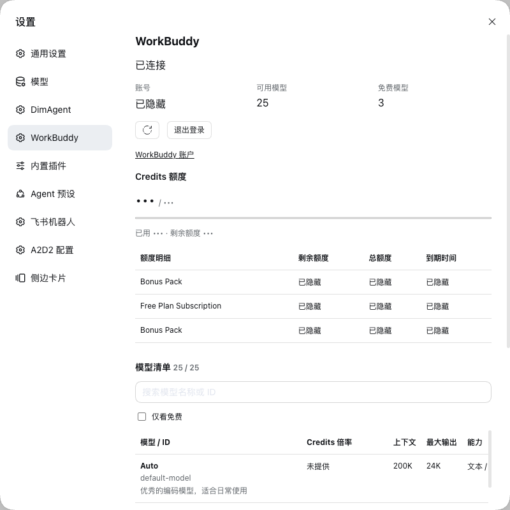Click the gear icon beside 飞书机器人
This screenshot has height=510, width=510.
click(20, 222)
